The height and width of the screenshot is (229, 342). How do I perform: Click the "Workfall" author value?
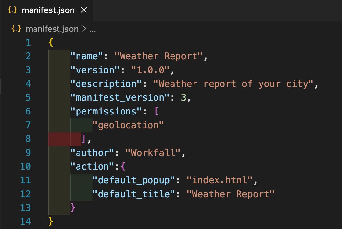tap(153, 153)
